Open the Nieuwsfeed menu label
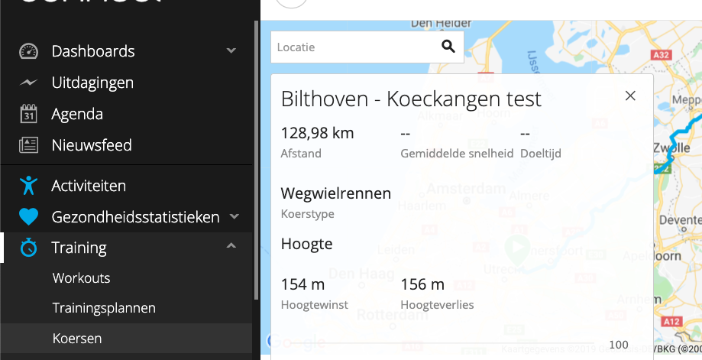702x360 pixels. pyautogui.click(x=92, y=145)
